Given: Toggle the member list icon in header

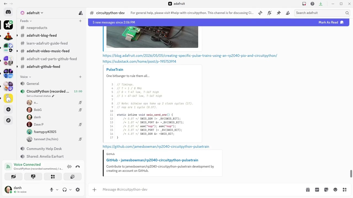Looking at the screenshot, I should click(x=288, y=13).
